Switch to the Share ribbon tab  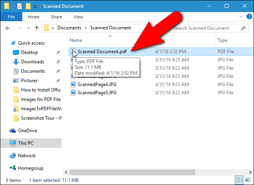[56, 17]
